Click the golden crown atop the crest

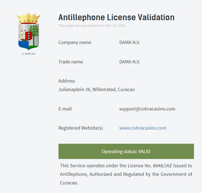(x=29, y=19)
